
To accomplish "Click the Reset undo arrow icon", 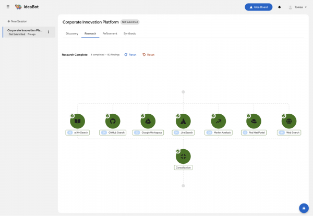I will (x=144, y=55).
